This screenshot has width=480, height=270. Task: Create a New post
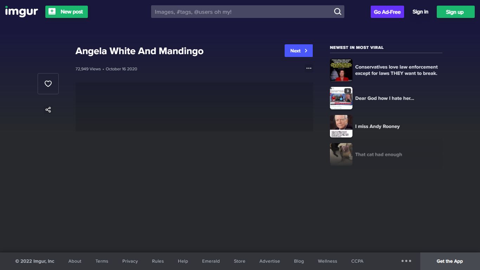(66, 12)
